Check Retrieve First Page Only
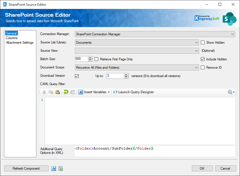240x176 pixels. (97, 59)
